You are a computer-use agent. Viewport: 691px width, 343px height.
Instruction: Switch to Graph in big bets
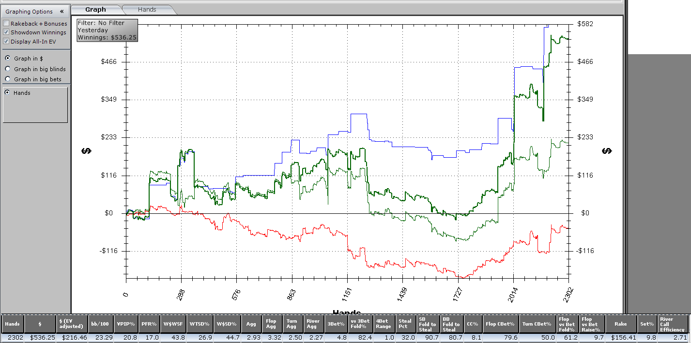pyautogui.click(x=7, y=79)
